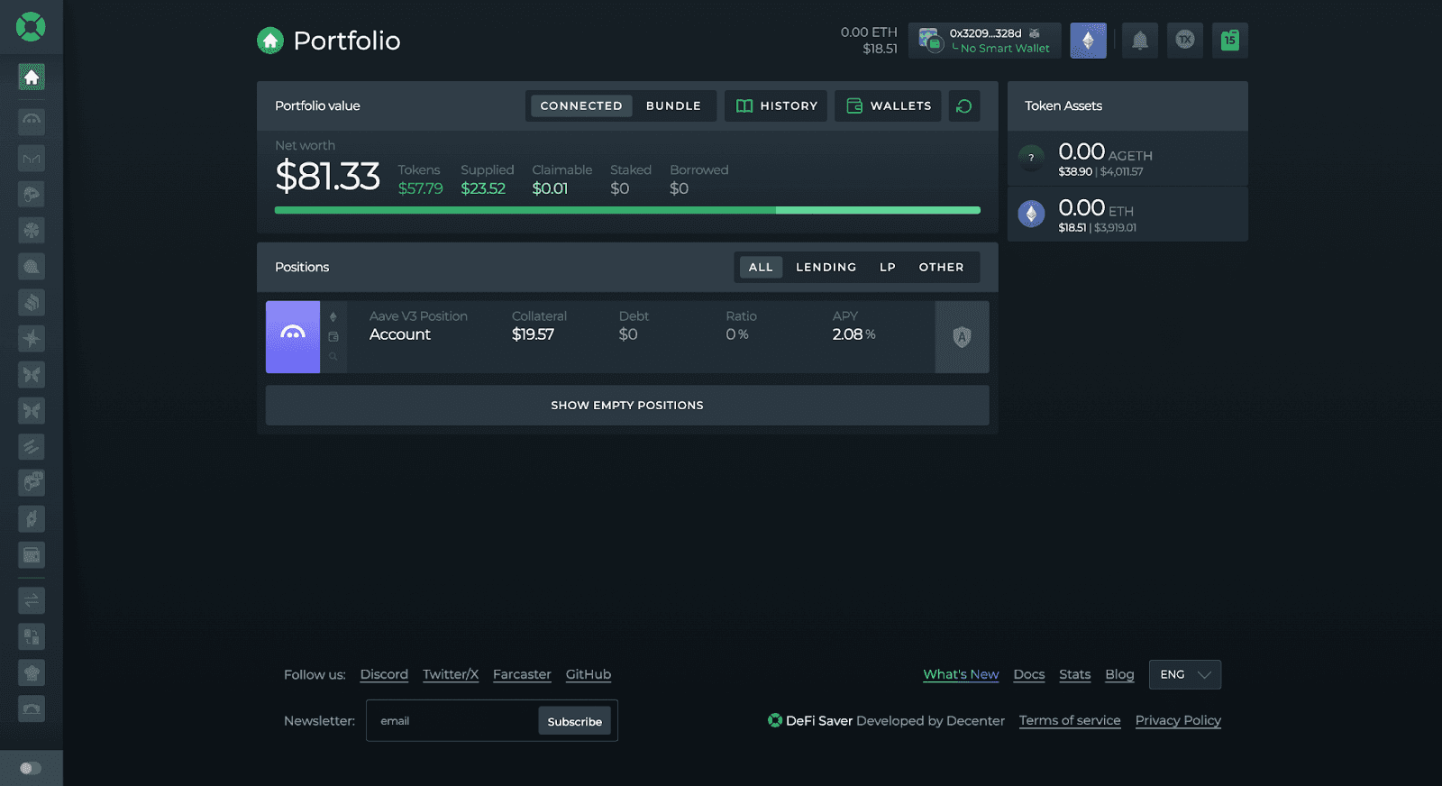Open the hand-holding-coins sidebar icon
1442x786 pixels.
click(x=32, y=518)
